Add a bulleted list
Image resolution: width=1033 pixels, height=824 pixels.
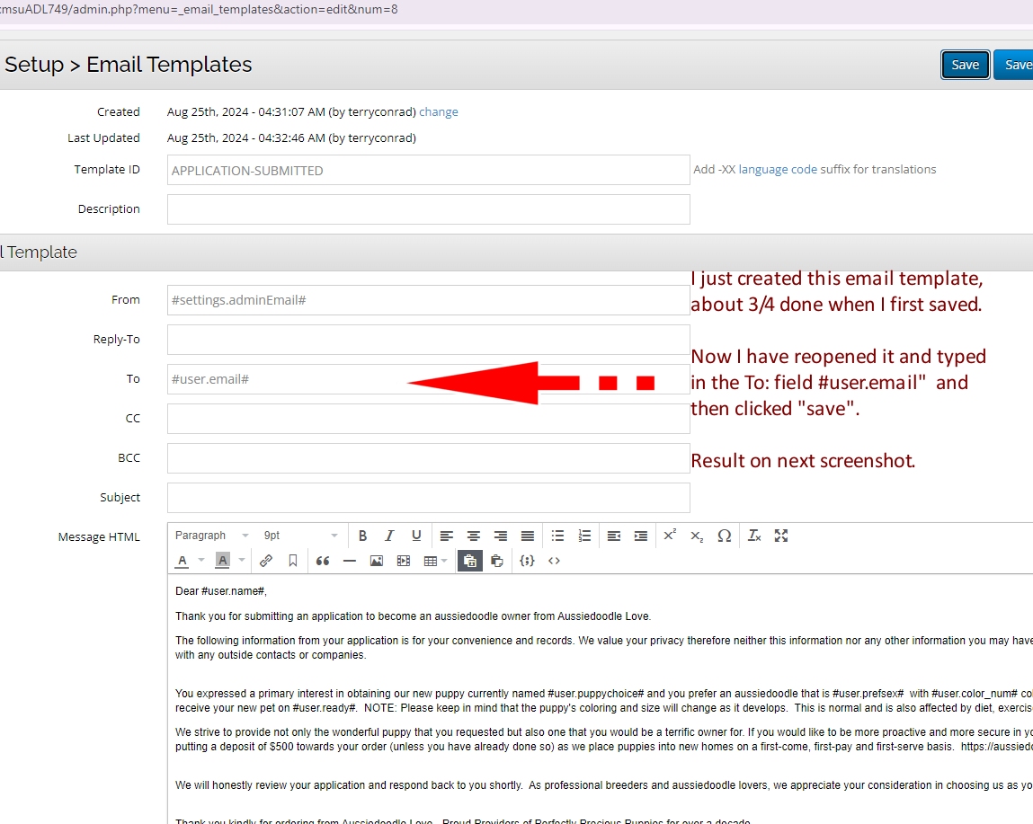pos(557,536)
